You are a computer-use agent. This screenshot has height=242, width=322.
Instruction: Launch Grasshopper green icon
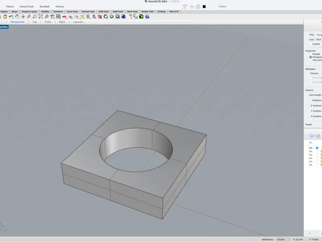point(141,17)
